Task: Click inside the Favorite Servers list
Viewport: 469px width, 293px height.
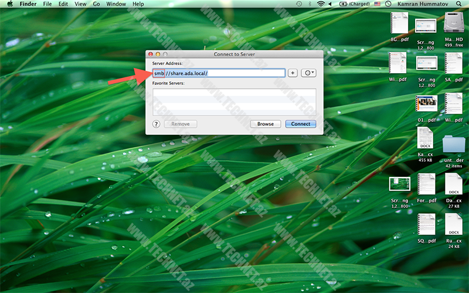Action: (x=234, y=102)
